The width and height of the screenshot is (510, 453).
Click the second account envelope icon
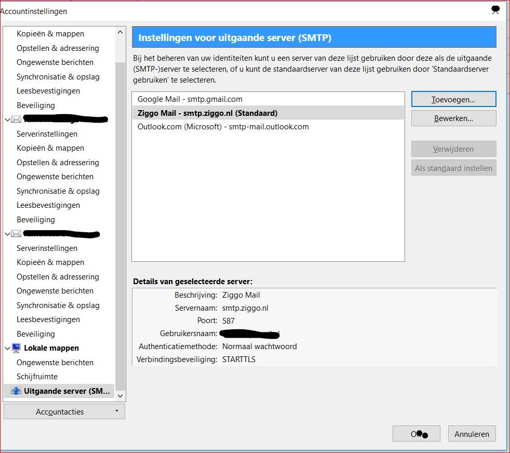pyautogui.click(x=16, y=234)
